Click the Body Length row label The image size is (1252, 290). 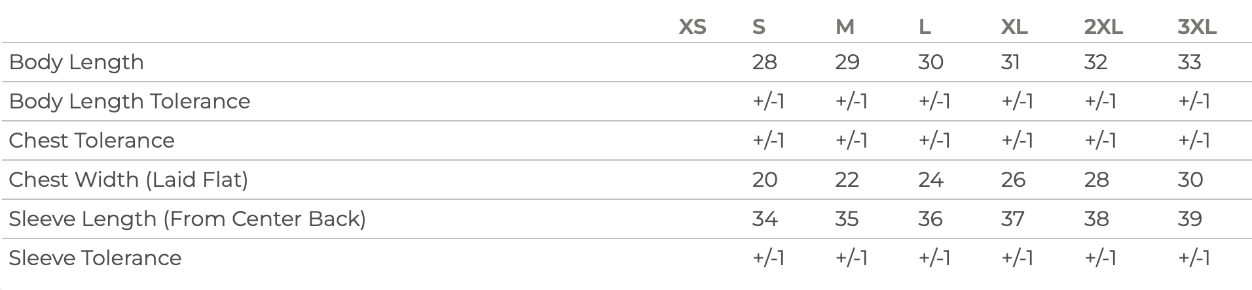tap(77, 62)
